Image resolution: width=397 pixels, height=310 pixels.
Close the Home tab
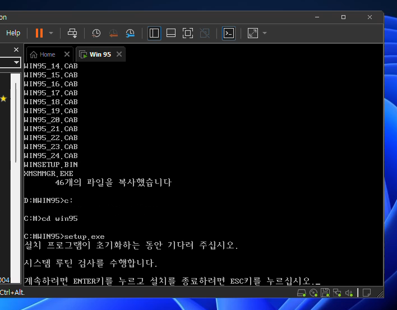[x=67, y=54]
